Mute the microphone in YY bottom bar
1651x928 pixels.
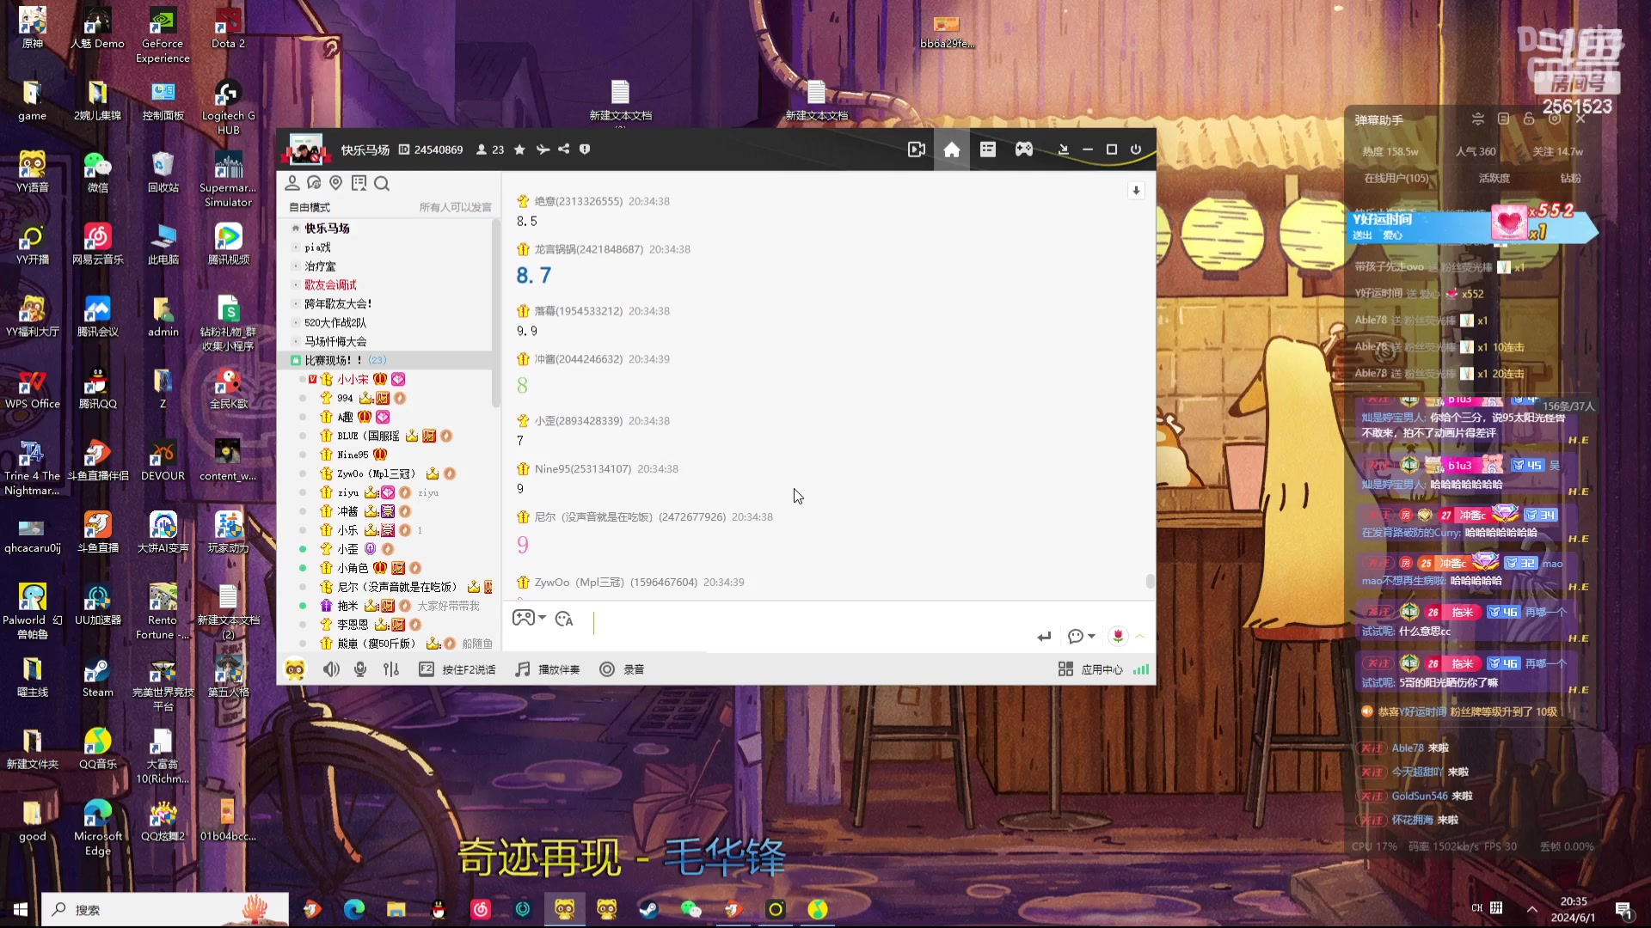pos(360,669)
